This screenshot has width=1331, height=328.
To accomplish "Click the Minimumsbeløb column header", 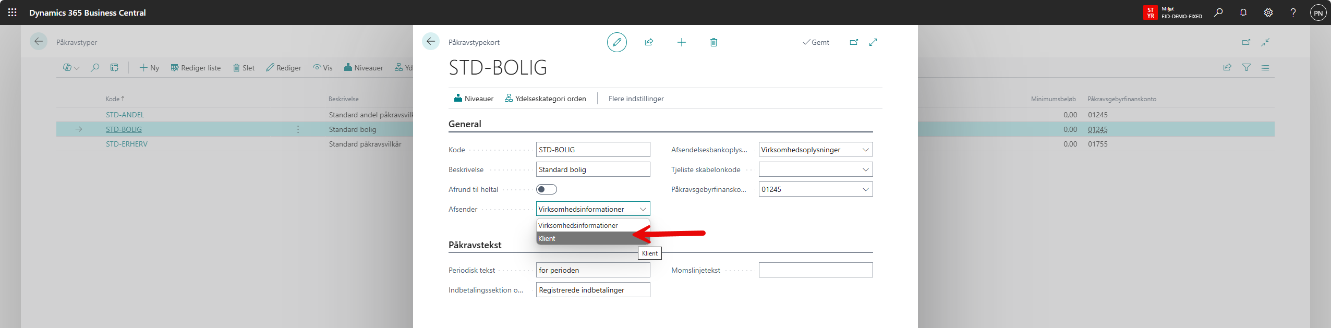I will pyautogui.click(x=1053, y=99).
